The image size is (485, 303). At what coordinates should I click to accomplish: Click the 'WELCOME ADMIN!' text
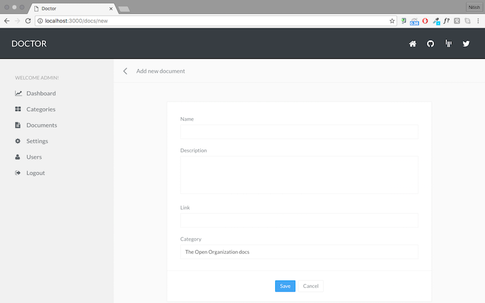[x=37, y=78]
